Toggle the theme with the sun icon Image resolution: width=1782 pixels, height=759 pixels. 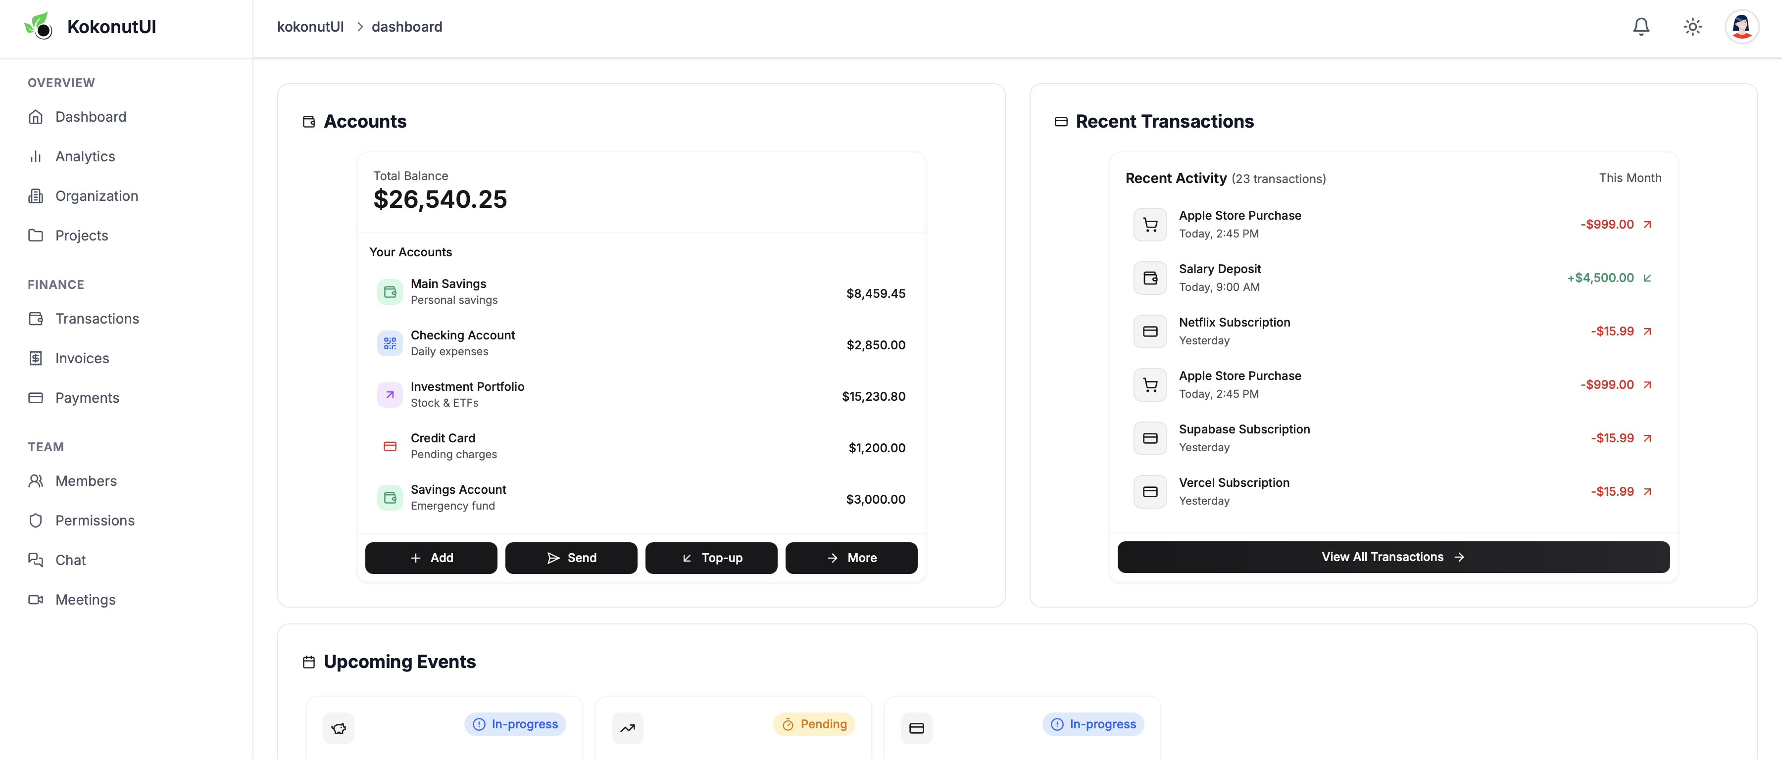tap(1693, 26)
